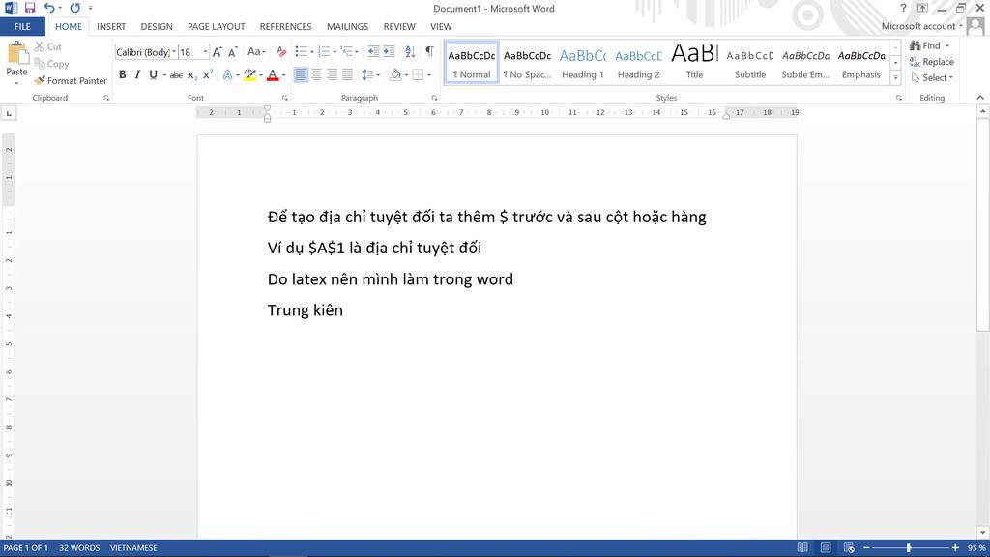Click the zoom slider handle

click(x=909, y=548)
